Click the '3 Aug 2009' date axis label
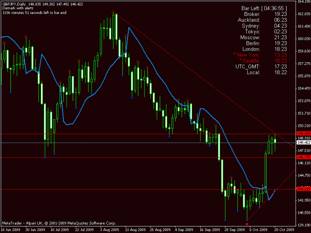 109,230
